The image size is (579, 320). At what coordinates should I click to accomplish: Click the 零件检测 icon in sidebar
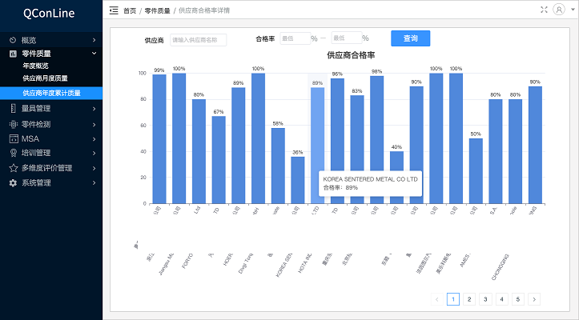click(x=13, y=124)
